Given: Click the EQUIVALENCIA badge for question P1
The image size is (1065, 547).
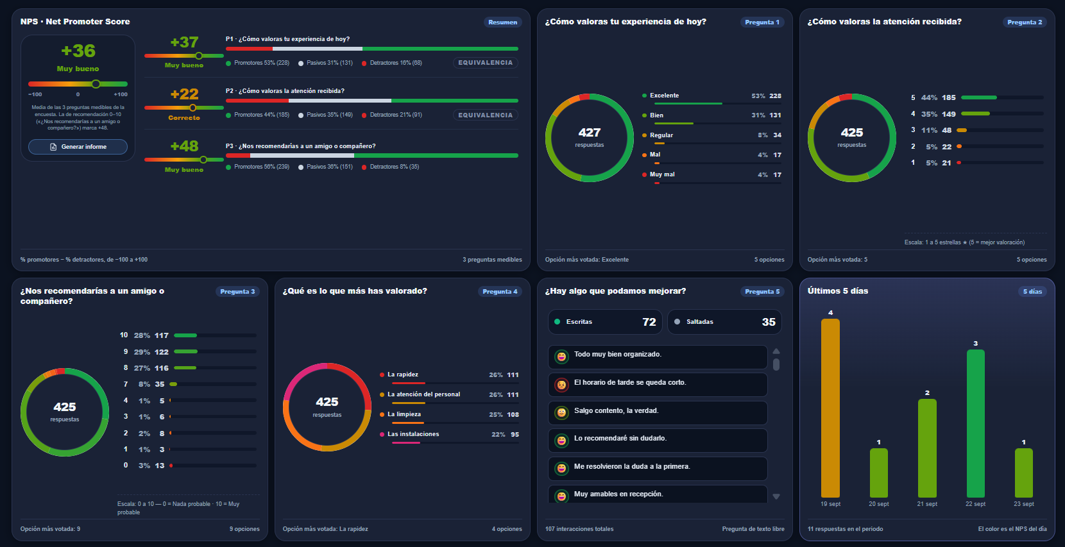Looking at the screenshot, I should click(x=485, y=63).
